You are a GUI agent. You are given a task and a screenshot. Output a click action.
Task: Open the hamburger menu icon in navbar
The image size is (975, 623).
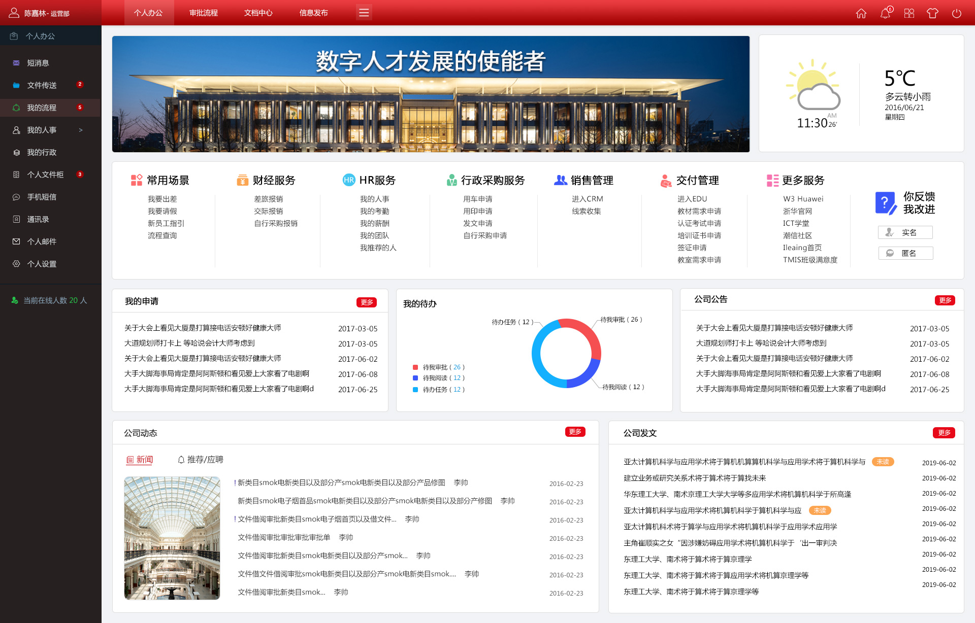[364, 13]
